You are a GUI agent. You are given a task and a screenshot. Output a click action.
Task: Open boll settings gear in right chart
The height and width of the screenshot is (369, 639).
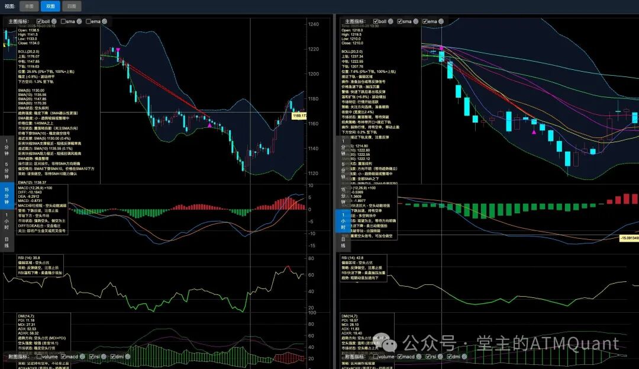[x=390, y=21]
